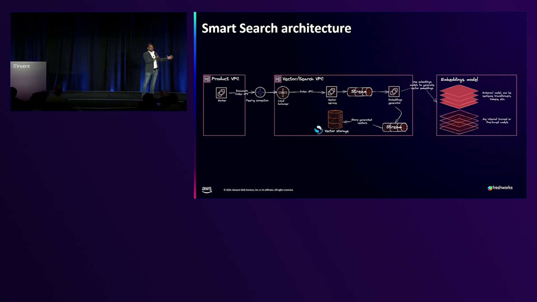Click the 'Load balancer' caption

pos(283,103)
